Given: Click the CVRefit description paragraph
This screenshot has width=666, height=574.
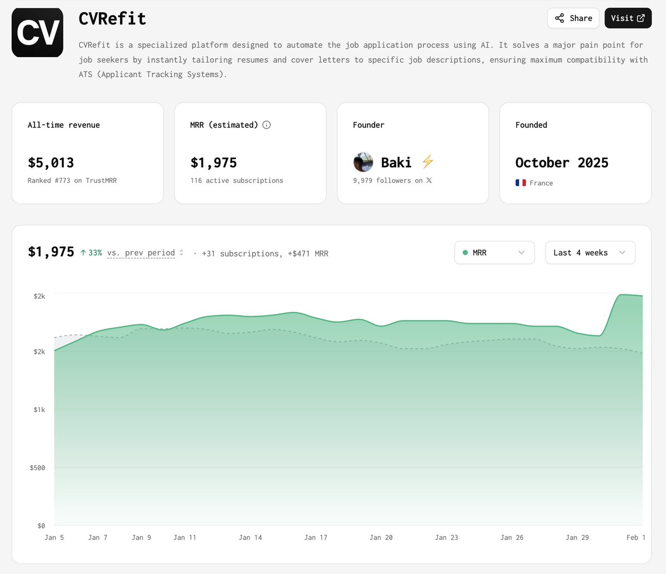Looking at the screenshot, I should (x=363, y=59).
